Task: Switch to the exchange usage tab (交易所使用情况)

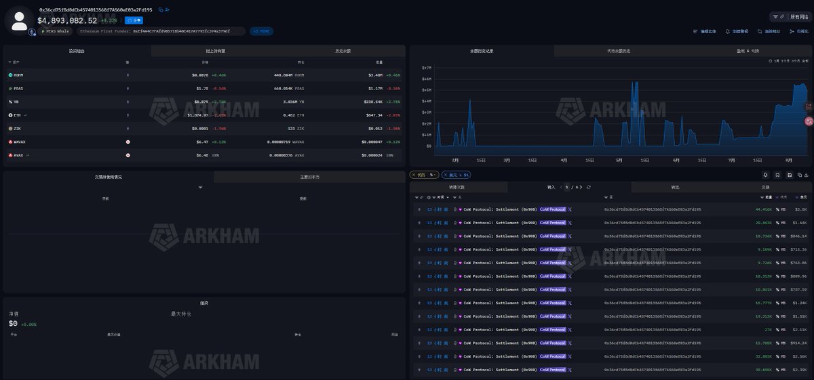Action: coord(109,177)
